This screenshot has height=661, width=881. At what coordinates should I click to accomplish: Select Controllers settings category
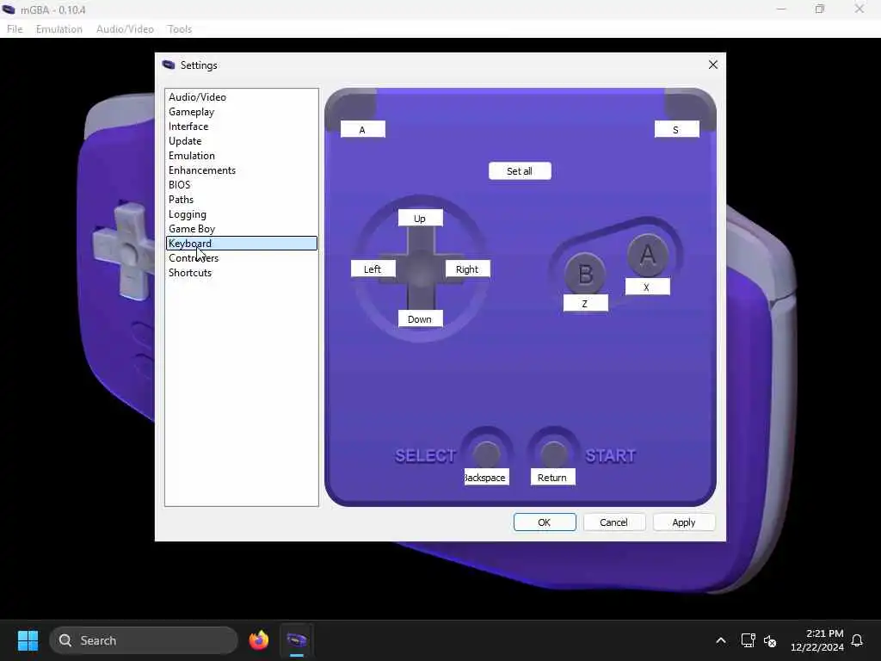[242, 258]
